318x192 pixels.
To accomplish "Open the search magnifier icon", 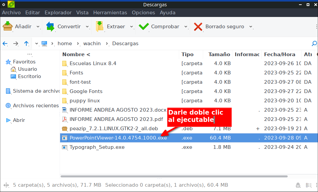I will 314,43.
